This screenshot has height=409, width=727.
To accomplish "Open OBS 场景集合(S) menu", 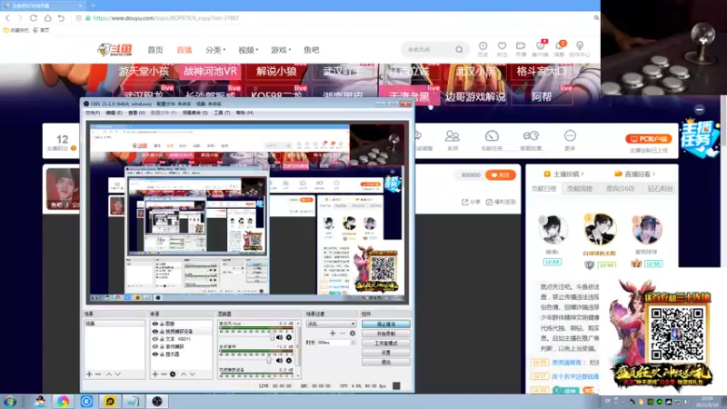I will [x=194, y=113].
